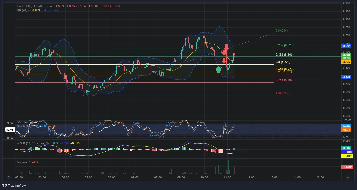The image size is (357, 190).
Task: Select the 0.5 (8.820) Fibonacci label
Action: point(283,62)
